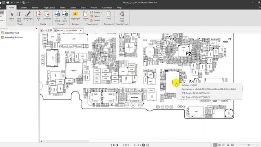Click the zoom in plus button
261x147 pixels.
pos(258,145)
